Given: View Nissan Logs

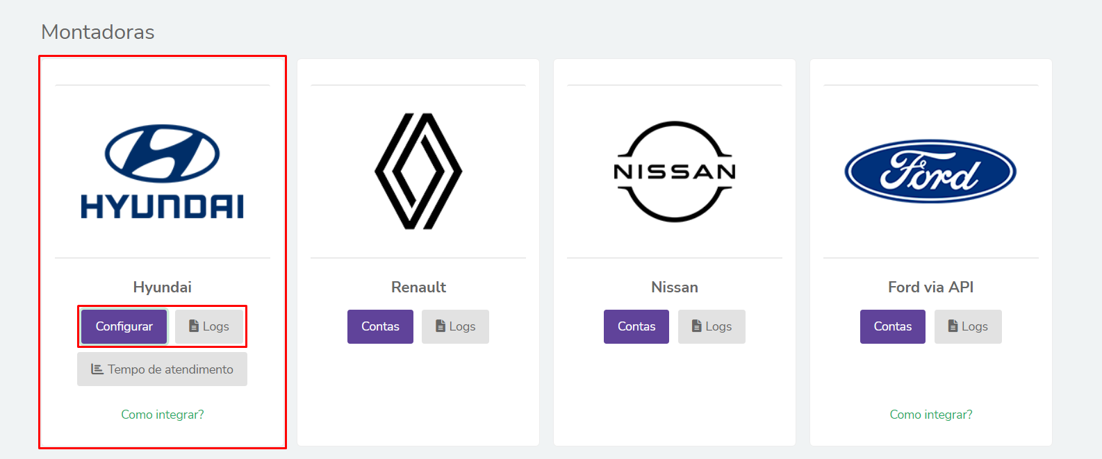Looking at the screenshot, I should pos(712,326).
